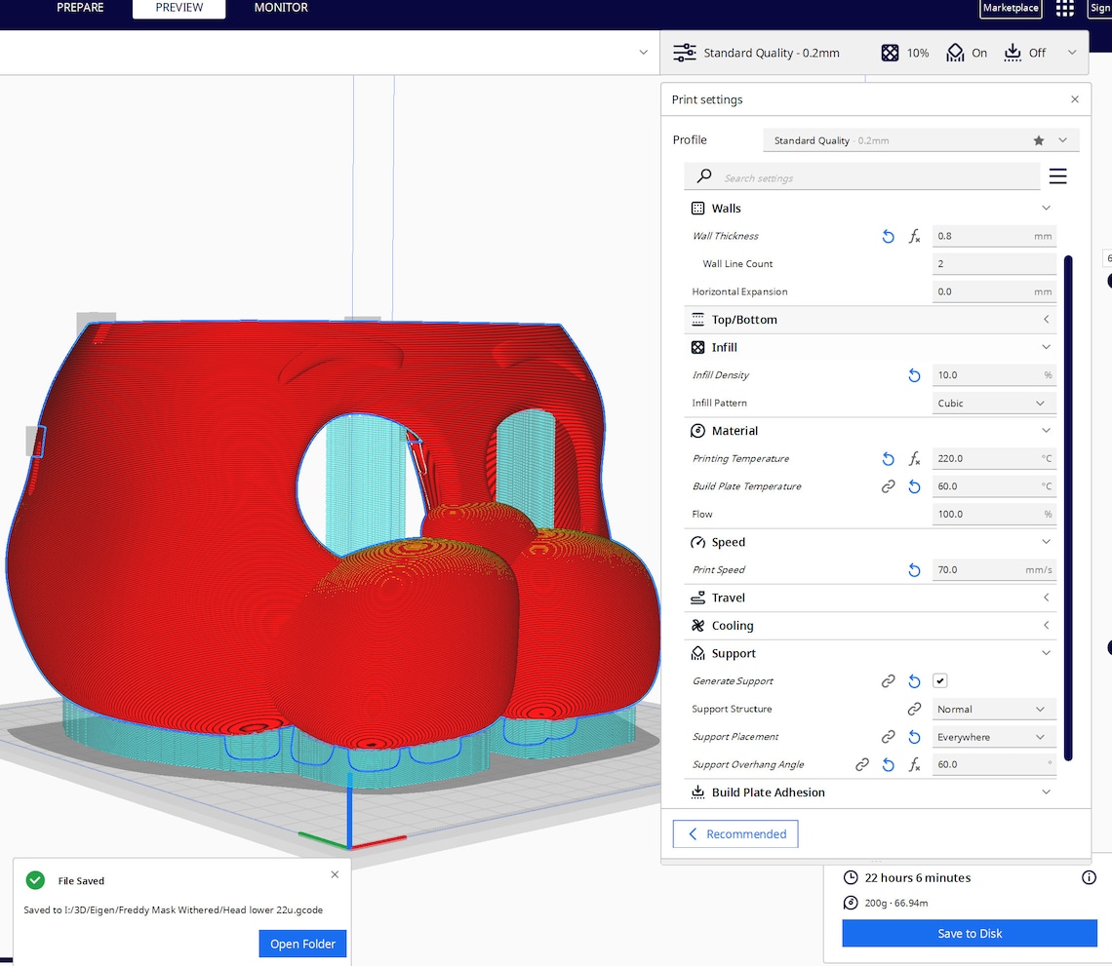
Task: Favorite the profile using the star icon
Action: [1038, 140]
